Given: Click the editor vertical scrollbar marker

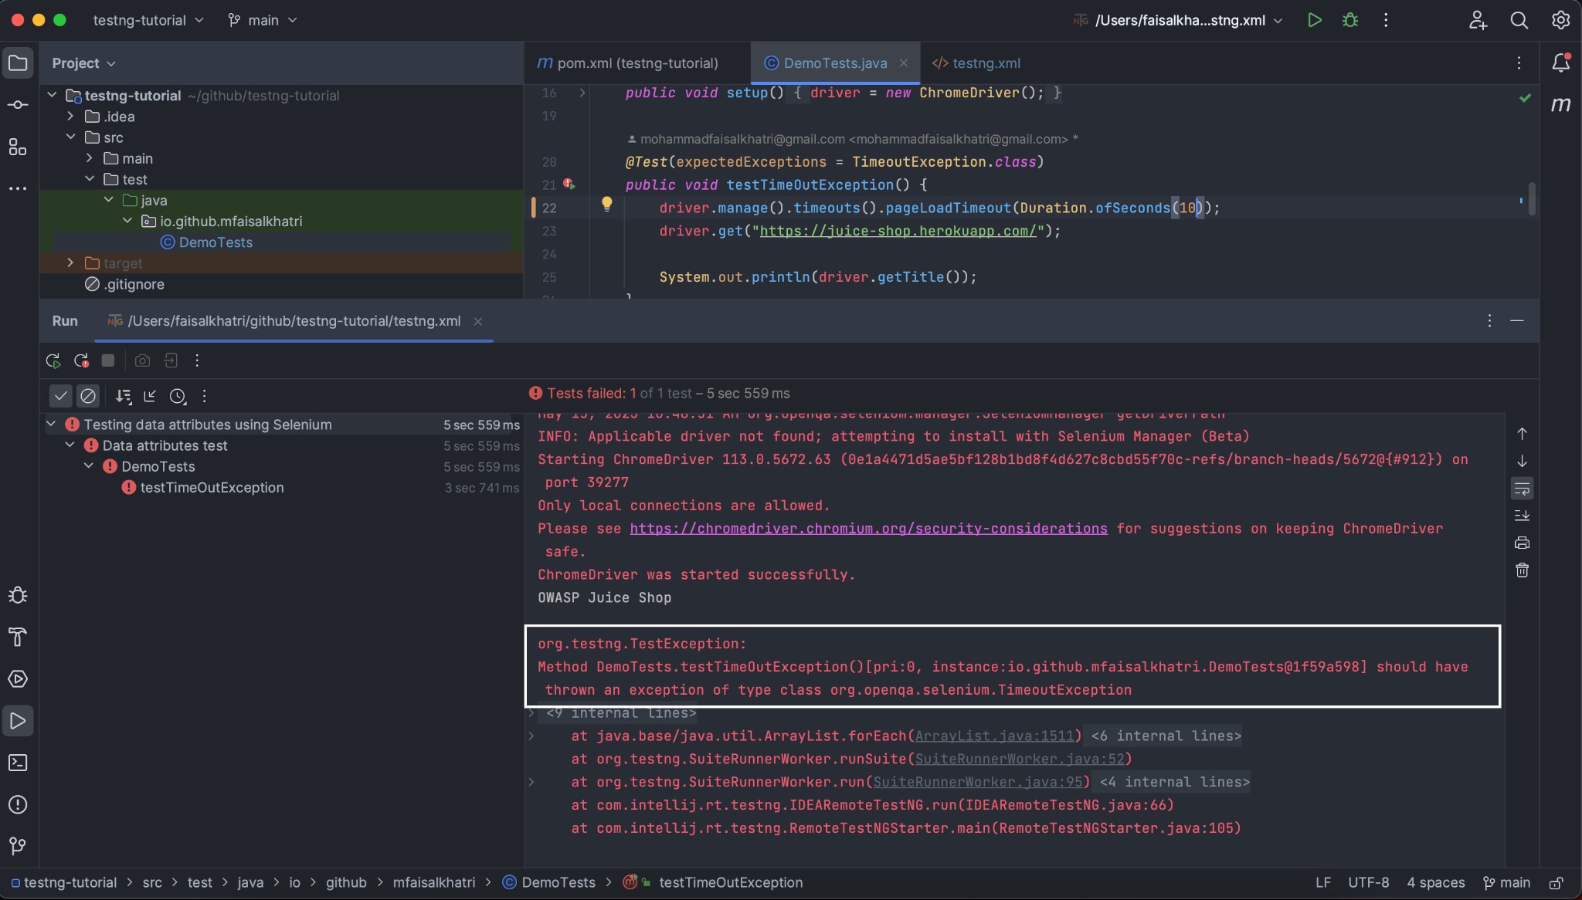Looking at the screenshot, I should pos(1531,199).
